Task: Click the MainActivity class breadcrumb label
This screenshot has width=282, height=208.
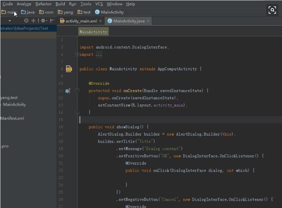Action: (x=93, y=32)
